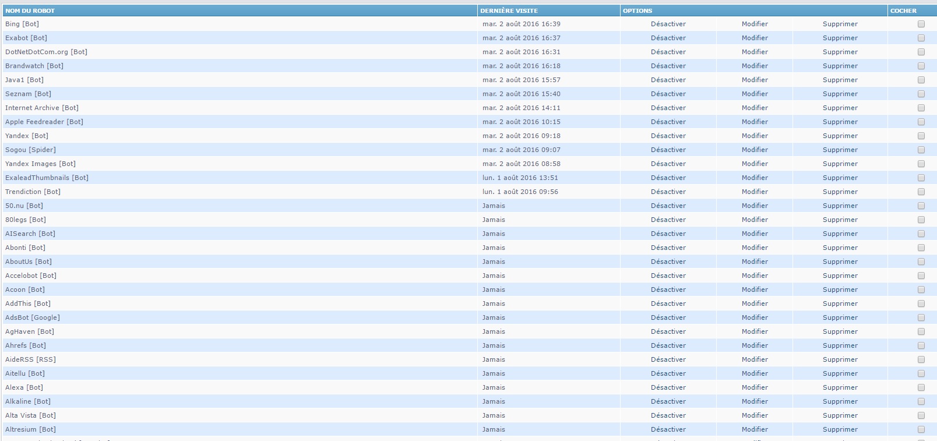This screenshot has width=937, height=441.
Task: Click Supprimer for Bing [Bot]
Action: [x=840, y=24]
